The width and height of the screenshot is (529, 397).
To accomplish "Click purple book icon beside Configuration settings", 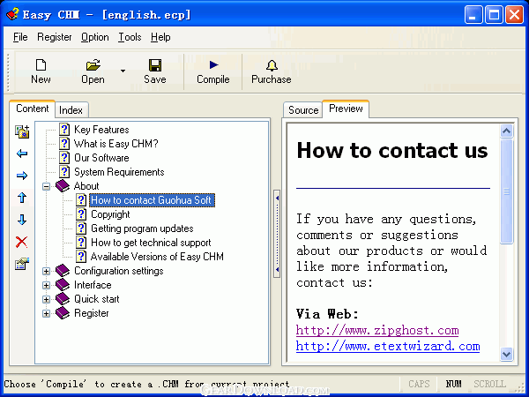I will point(63,271).
